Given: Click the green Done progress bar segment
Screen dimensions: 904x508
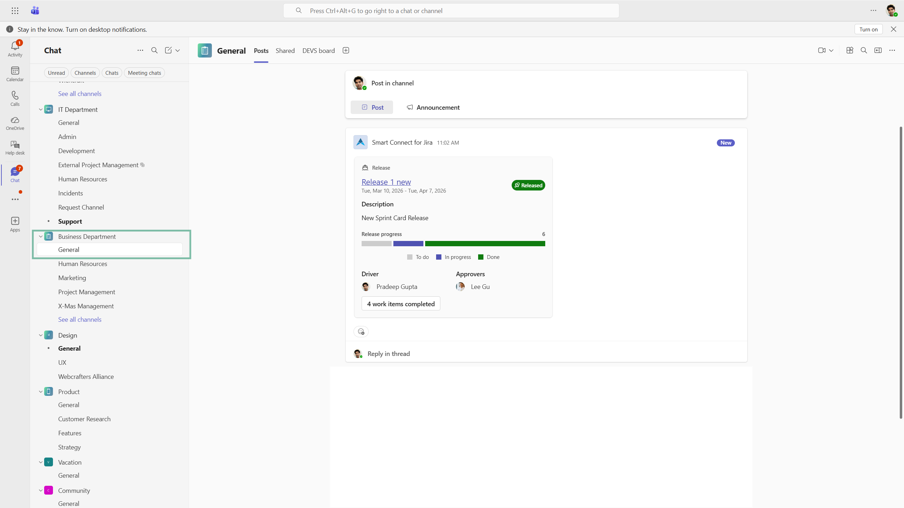Looking at the screenshot, I should click(x=485, y=244).
